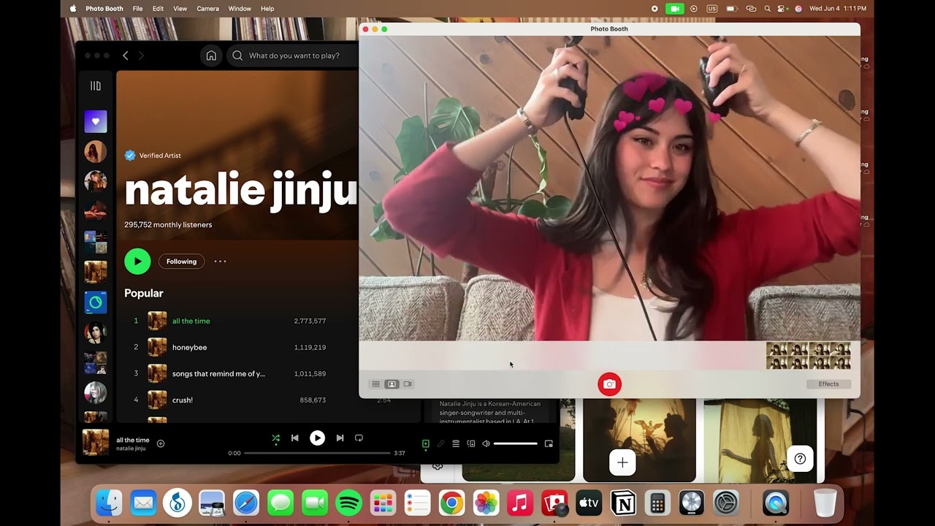Play the artist with the green play button

pos(137,262)
